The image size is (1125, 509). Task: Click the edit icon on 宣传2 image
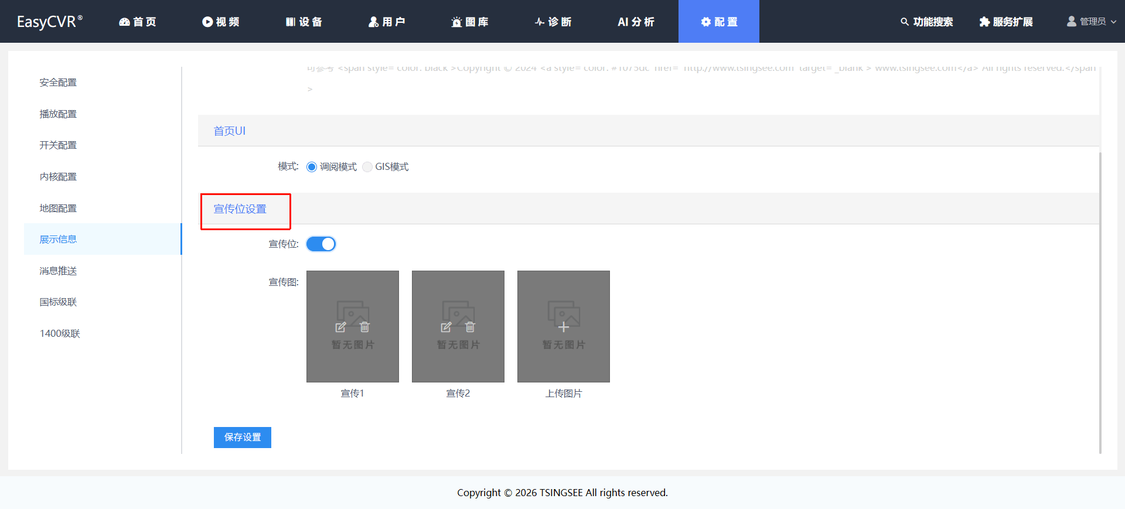(446, 327)
